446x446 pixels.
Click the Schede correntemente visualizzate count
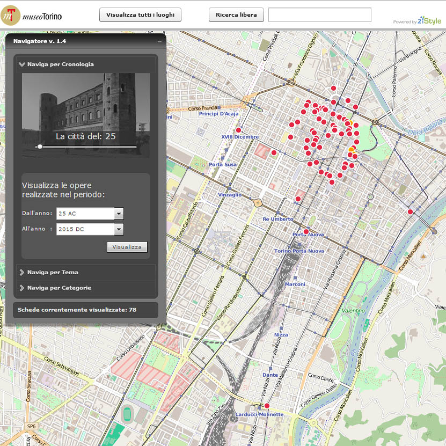[77, 310]
